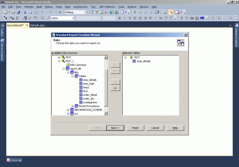Click the Insert Summary sigma icon
The width and height of the screenshot is (239, 167).
coord(182,18)
